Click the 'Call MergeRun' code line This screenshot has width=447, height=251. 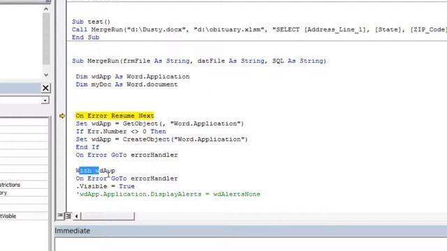click(x=259, y=29)
